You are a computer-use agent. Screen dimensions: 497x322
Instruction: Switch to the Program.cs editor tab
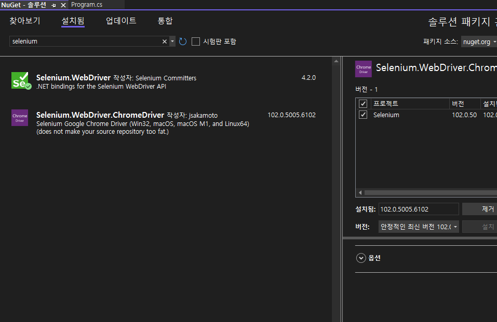point(87,5)
